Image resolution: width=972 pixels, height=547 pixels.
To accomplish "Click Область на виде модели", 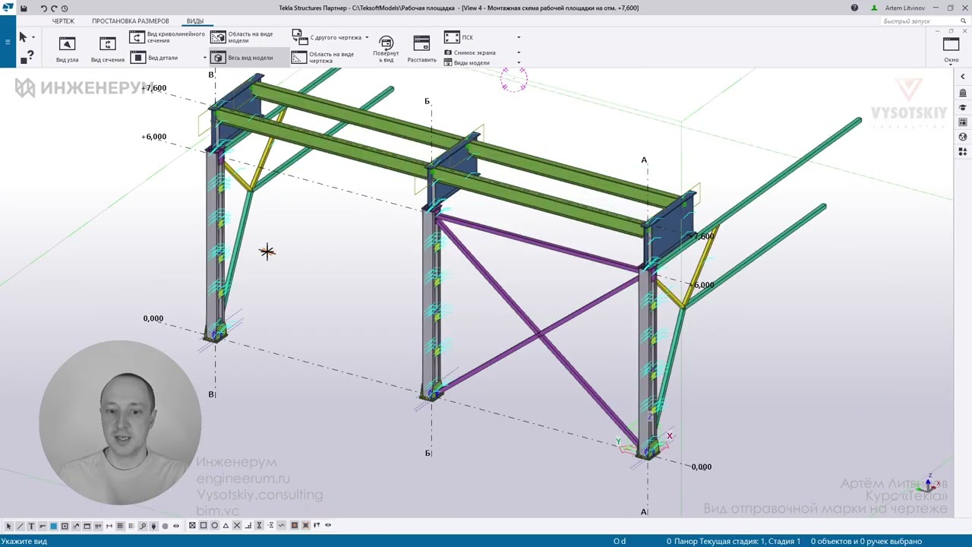I will [242, 37].
